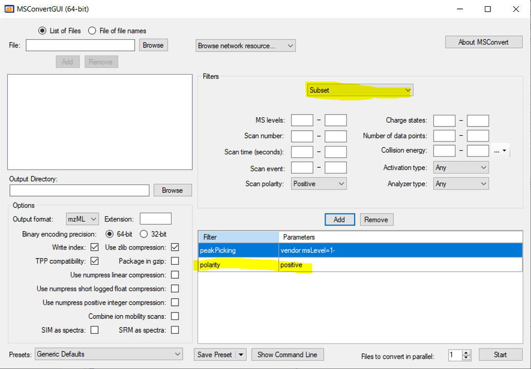Image resolution: width=531 pixels, height=369 pixels.
Task: Toggle Use zlib compression checkbox
Action: tap(175, 247)
